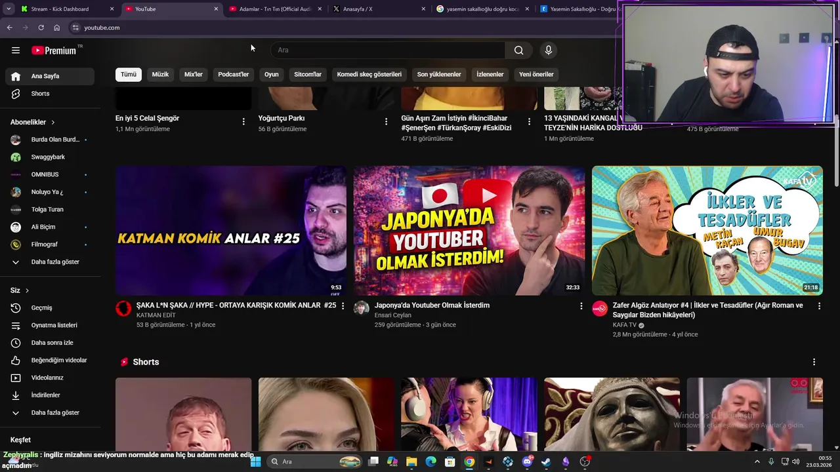Select the Podcast'ler filter chip
This screenshot has width=840, height=472.
[234, 74]
